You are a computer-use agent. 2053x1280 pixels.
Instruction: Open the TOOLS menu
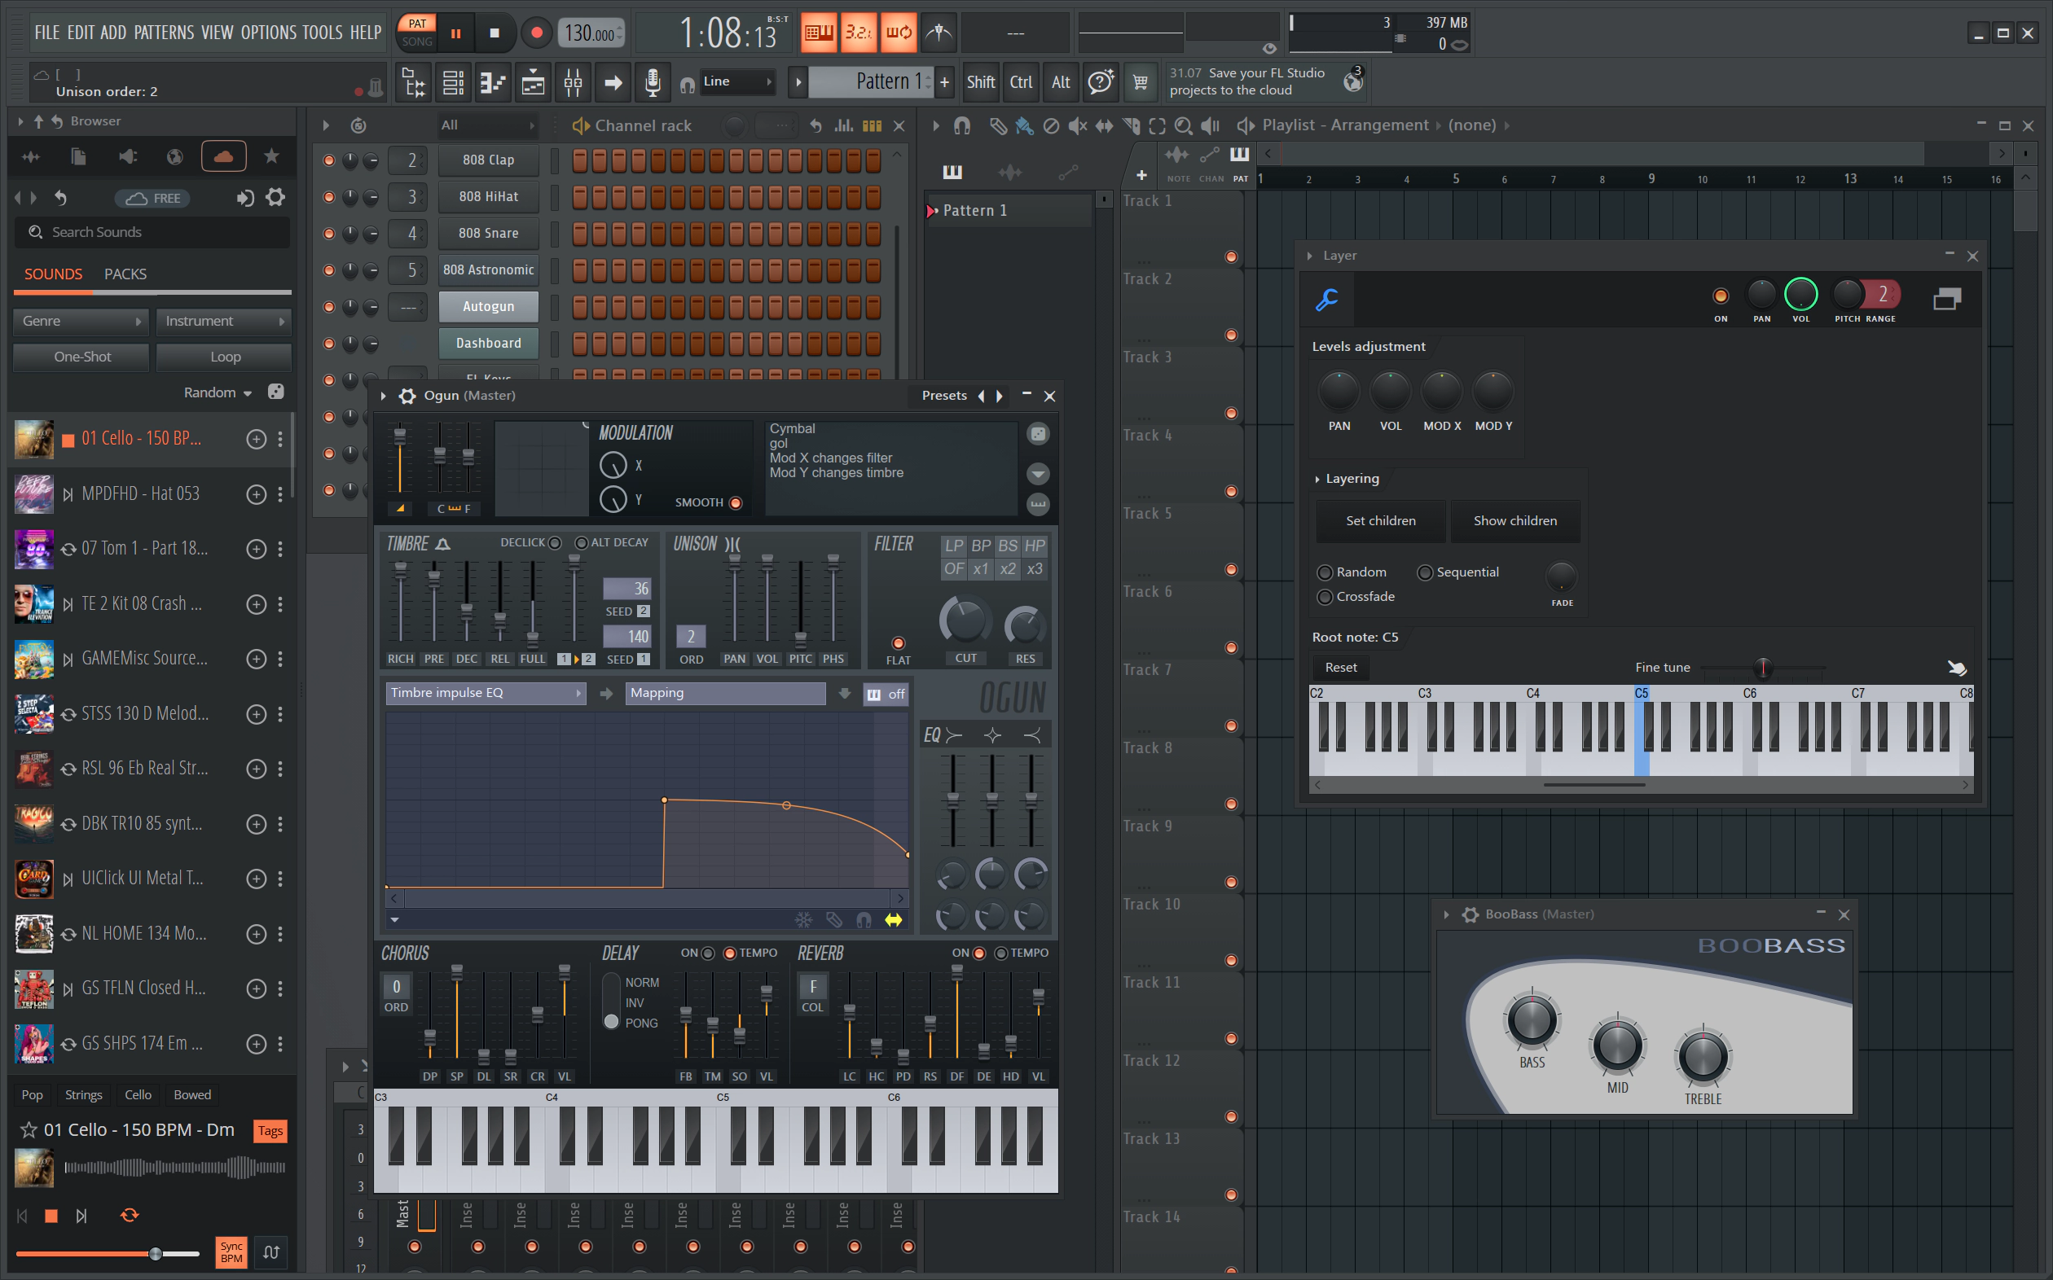pyautogui.click(x=323, y=33)
